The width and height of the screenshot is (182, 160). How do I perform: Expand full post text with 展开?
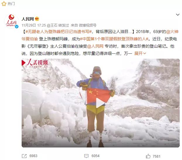click(x=140, y=53)
